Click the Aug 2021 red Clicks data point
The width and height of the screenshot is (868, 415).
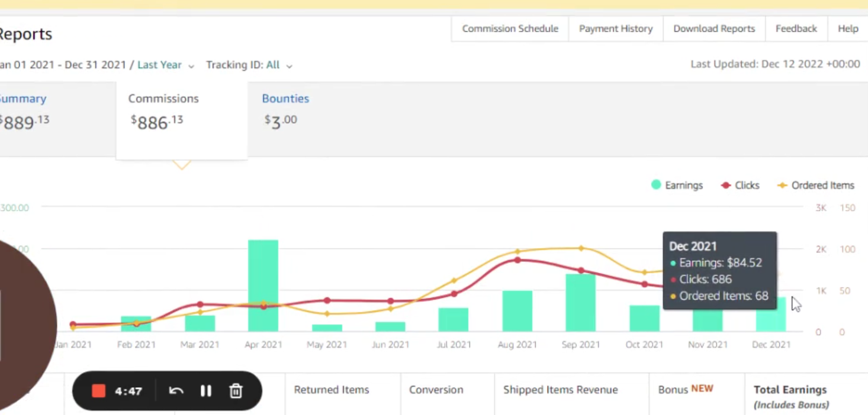coord(517,260)
